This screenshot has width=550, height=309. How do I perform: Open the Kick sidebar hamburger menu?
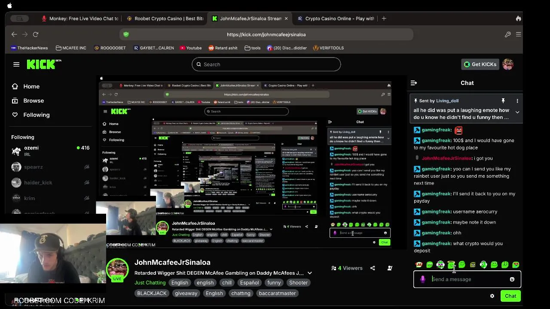tap(16, 64)
